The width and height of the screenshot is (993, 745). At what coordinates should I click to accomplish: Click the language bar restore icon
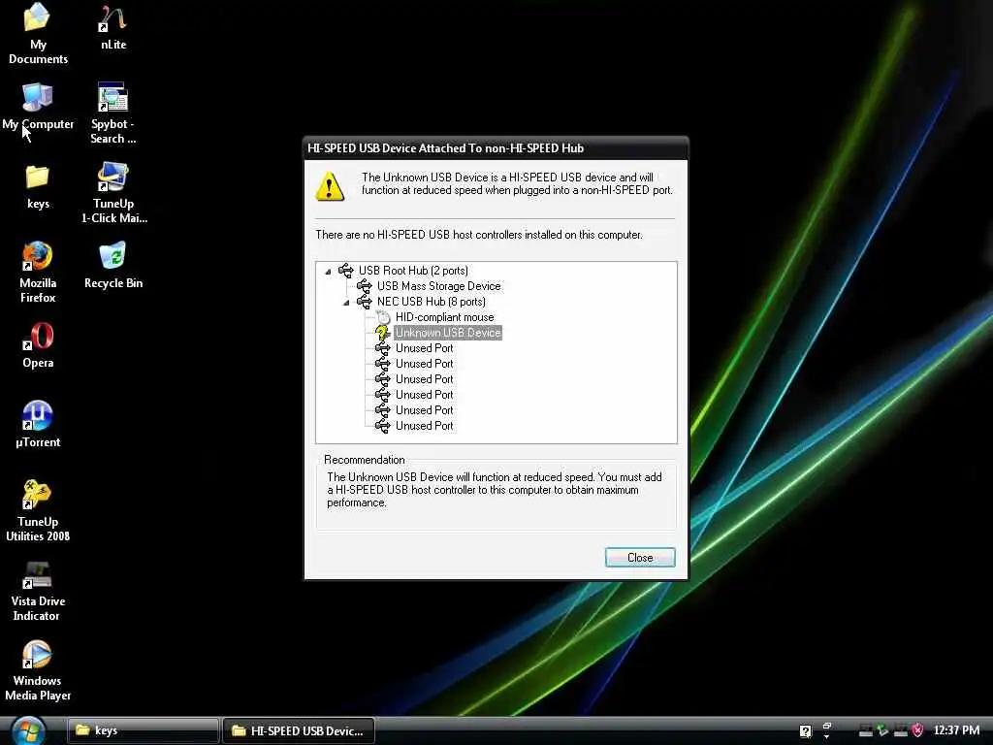[826, 726]
